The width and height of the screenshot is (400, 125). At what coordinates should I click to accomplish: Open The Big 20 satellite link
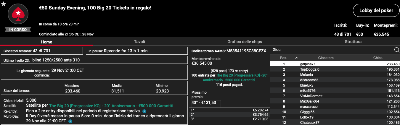pos(111,106)
